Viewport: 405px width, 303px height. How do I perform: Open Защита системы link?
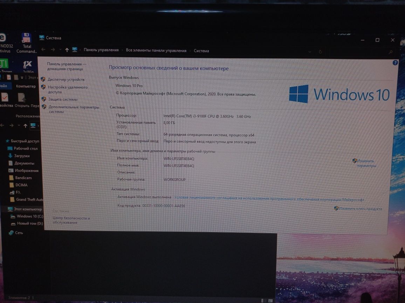click(x=63, y=99)
